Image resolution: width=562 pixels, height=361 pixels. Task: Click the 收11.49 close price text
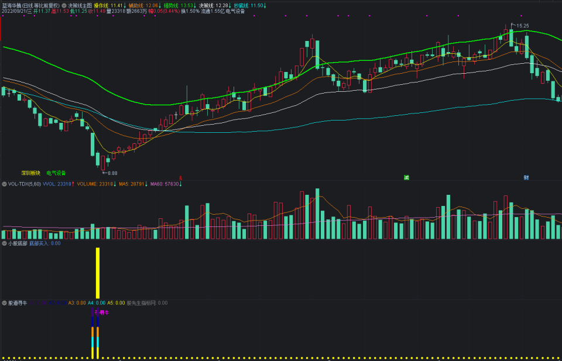click(97, 12)
